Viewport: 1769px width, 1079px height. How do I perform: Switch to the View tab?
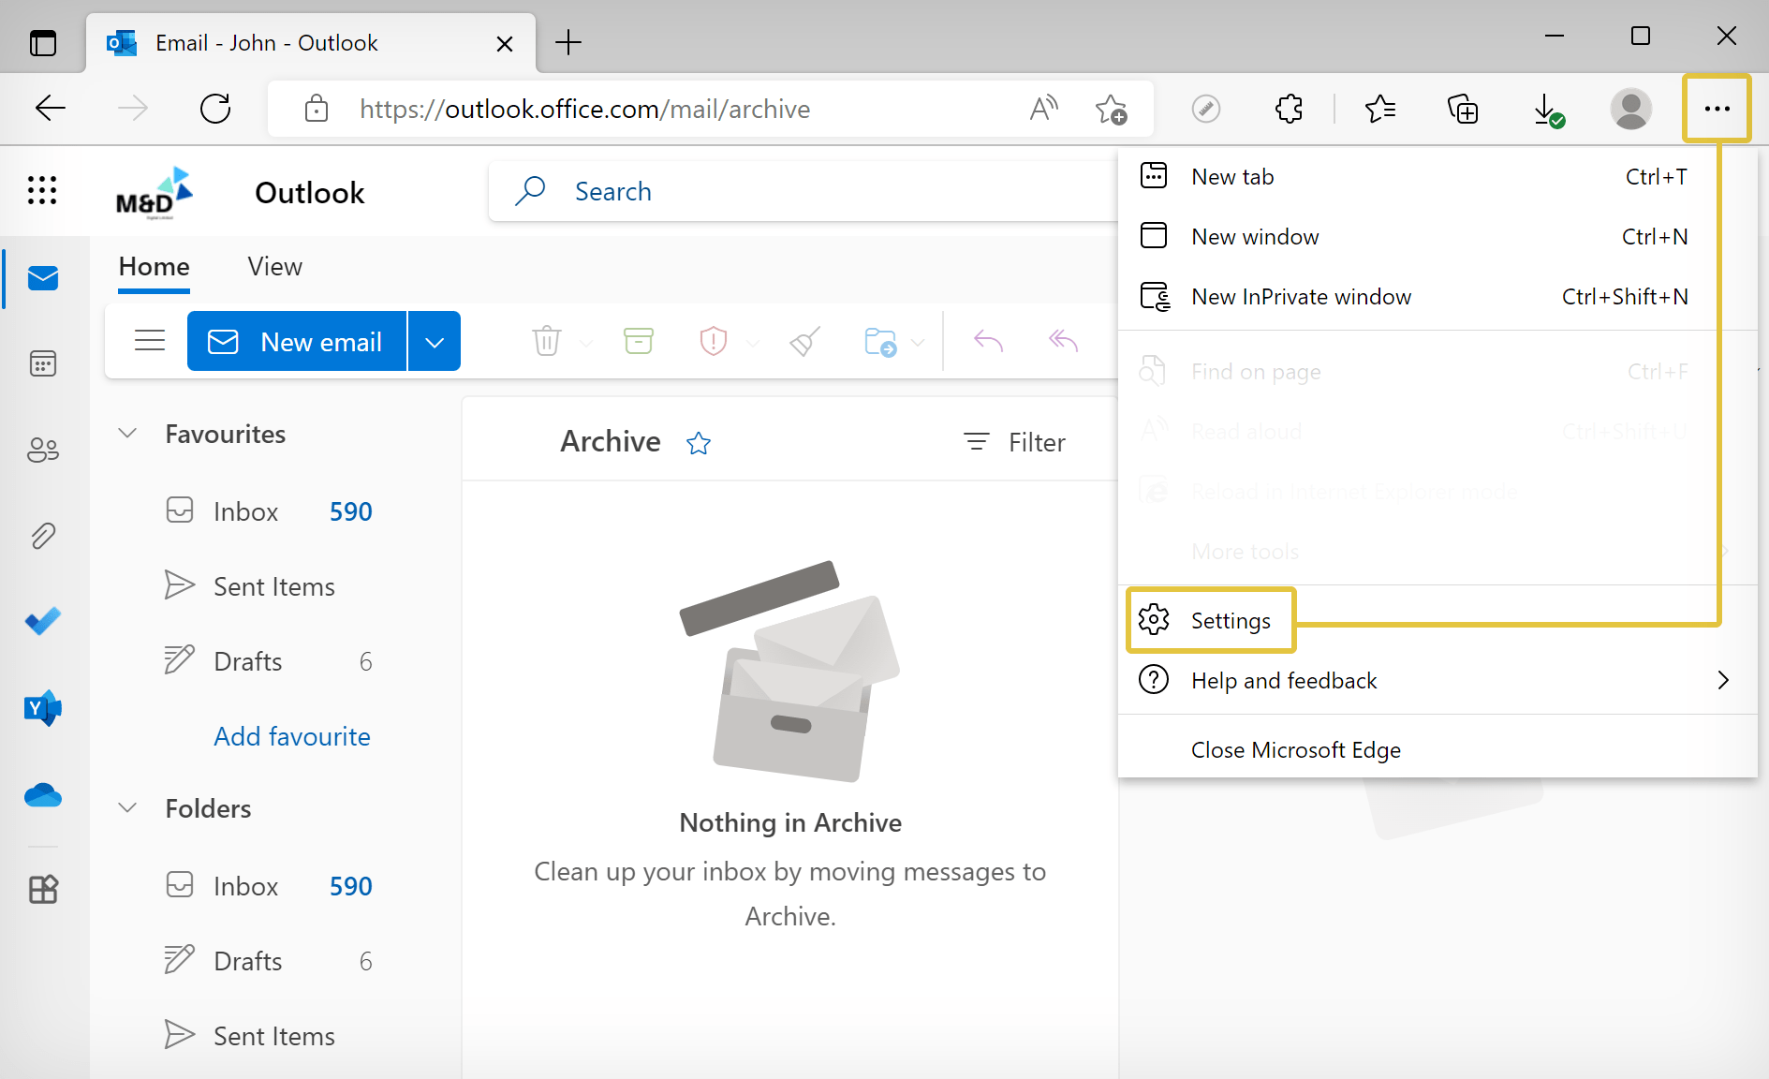click(x=273, y=267)
